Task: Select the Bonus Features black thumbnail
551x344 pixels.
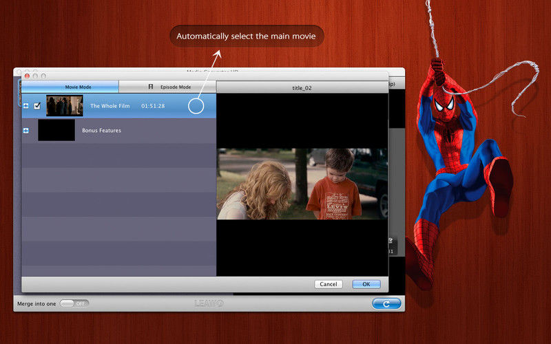Action: tap(56, 130)
